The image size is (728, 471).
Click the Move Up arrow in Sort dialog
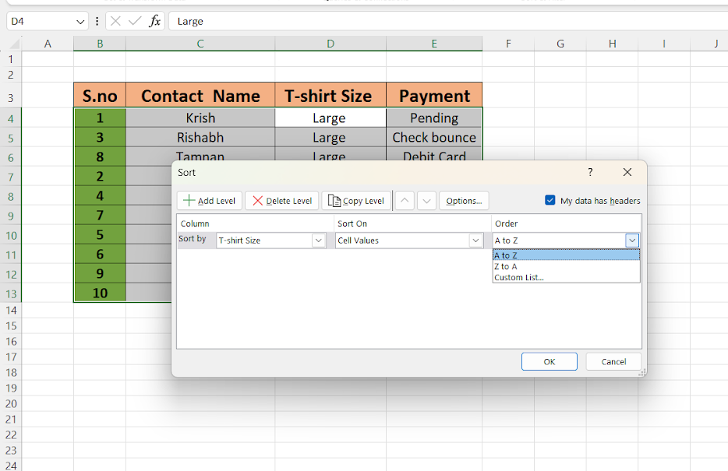coord(405,200)
